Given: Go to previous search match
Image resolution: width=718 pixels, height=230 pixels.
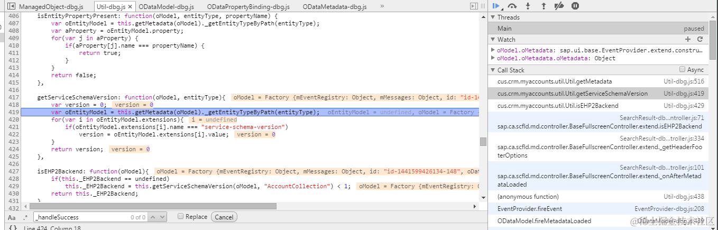Looking at the screenshot, I should point(153,217).
